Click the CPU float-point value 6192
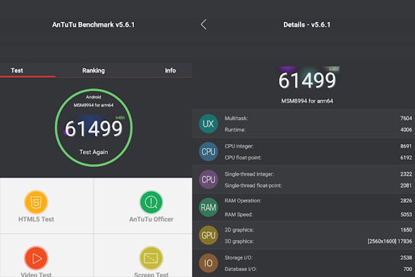The width and height of the screenshot is (415, 277). (x=406, y=158)
